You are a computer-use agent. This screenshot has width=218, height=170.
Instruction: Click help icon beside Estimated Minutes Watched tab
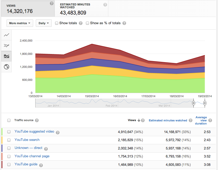105,5
